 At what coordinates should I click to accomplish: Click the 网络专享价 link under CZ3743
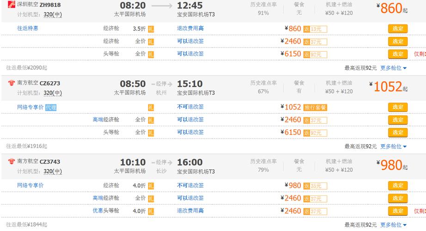31,185
